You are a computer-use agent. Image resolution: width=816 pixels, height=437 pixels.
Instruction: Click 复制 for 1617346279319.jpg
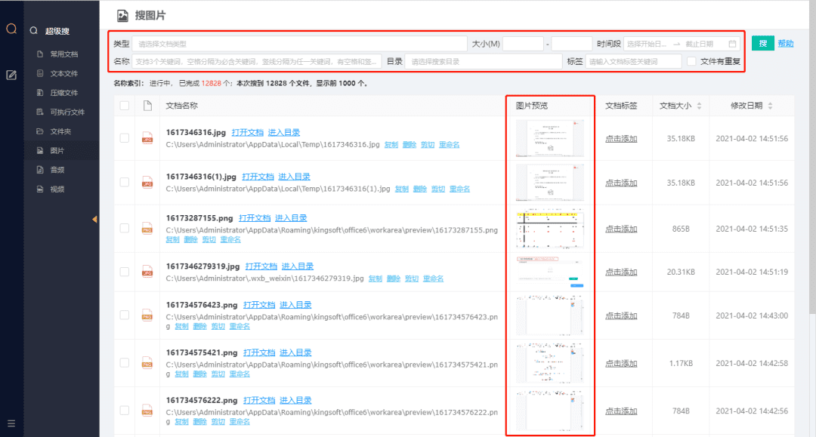[x=376, y=279]
